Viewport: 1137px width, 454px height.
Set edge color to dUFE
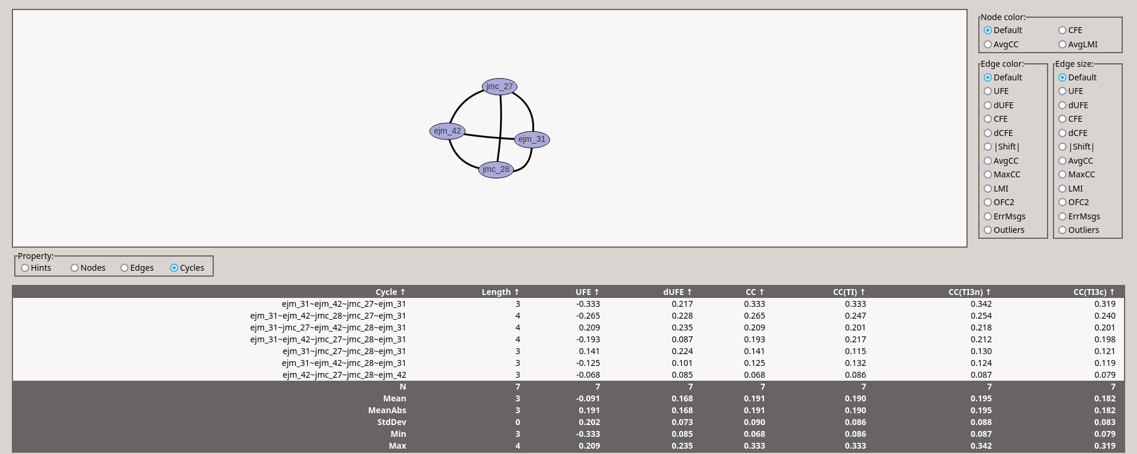[x=988, y=105]
